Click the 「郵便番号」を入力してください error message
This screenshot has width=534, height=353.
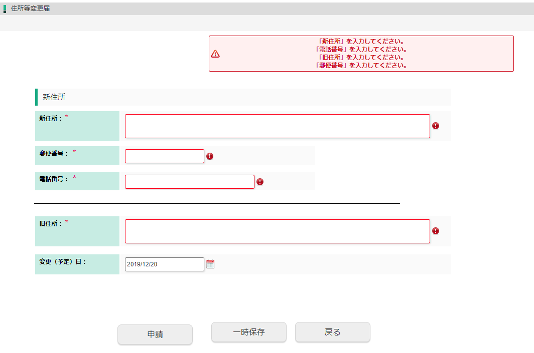tap(361, 65)
